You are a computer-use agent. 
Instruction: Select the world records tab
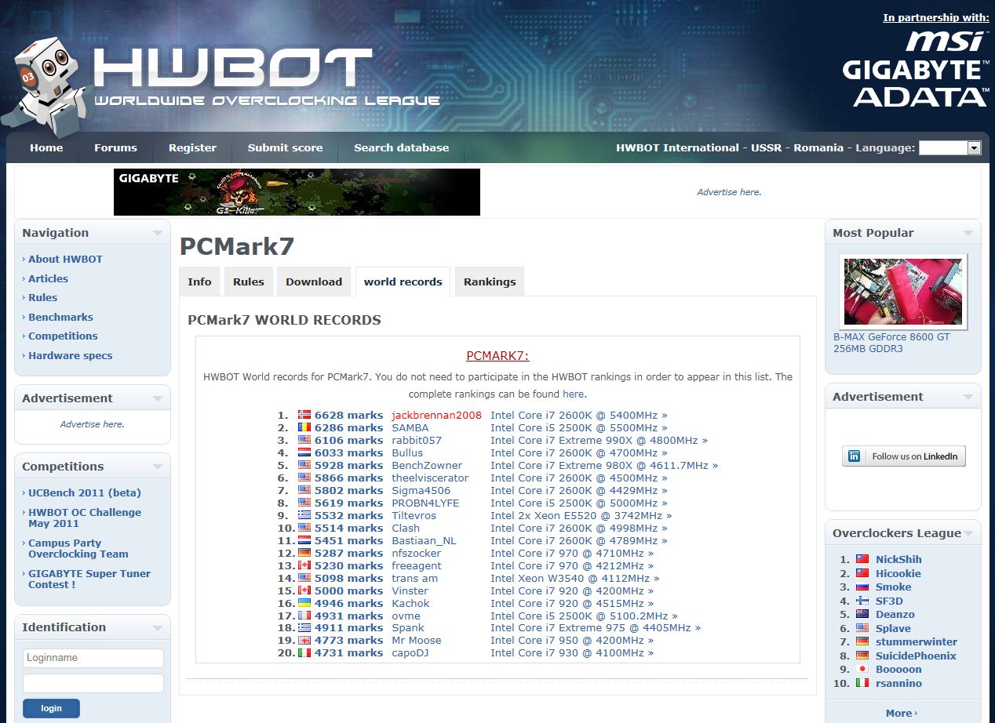pos(403,282)
